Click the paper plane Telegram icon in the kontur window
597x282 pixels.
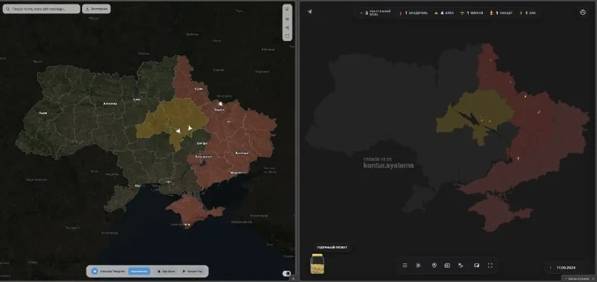(310, 12)
